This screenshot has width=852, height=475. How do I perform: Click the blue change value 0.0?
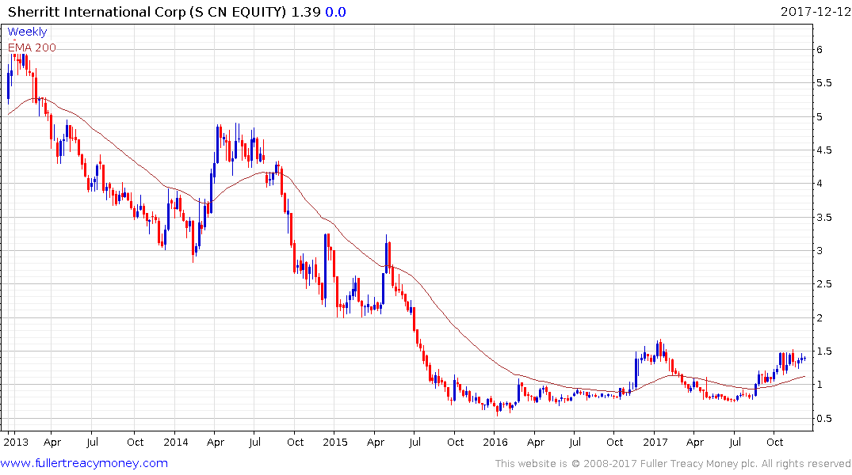(335, 12)
